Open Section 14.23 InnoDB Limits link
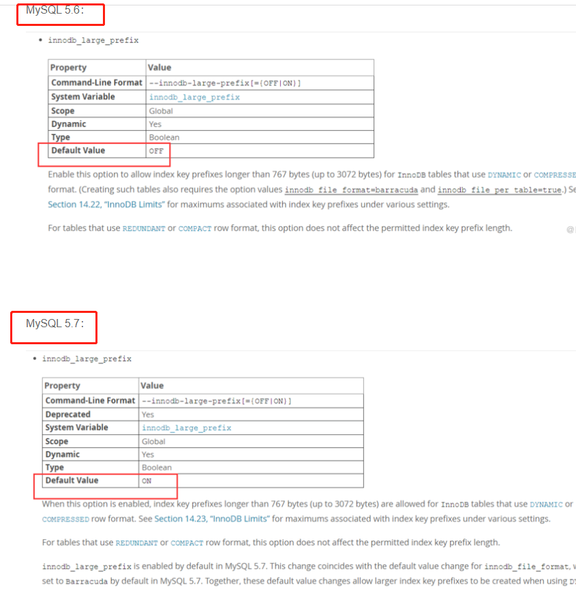Screen dimensions: 576x591 coord(212,519)
